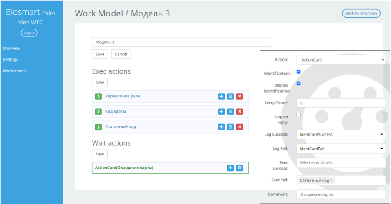Enable the Log on retry checkbox
This screenshot has width=391, height=204.
298,115
